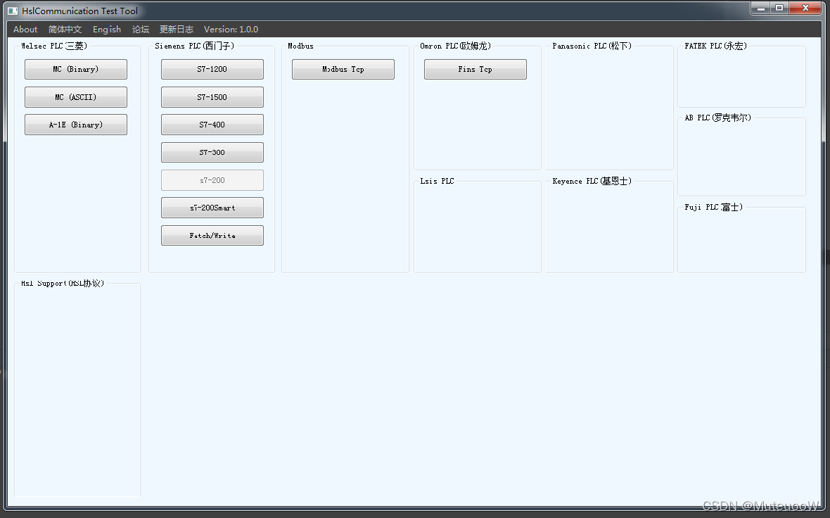Screen dimensions: 830x518
Task: Minimize the HslCommunication Test Tool window
Action: pos(760,8)
